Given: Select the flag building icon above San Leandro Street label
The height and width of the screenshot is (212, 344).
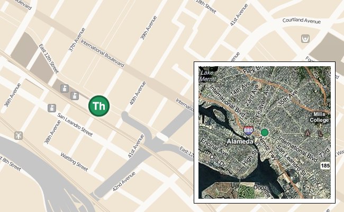Looking at the screenshot, I should click(x=52, y=108).
